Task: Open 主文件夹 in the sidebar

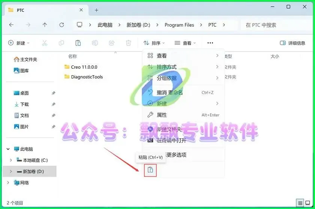Action: click(25, 59)
